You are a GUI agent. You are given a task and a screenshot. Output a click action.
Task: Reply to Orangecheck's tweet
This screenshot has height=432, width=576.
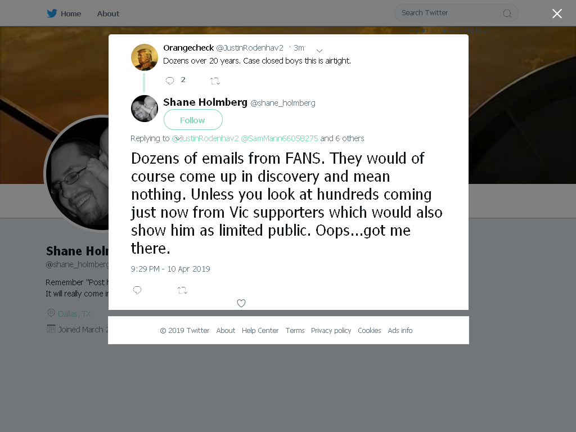170,81
